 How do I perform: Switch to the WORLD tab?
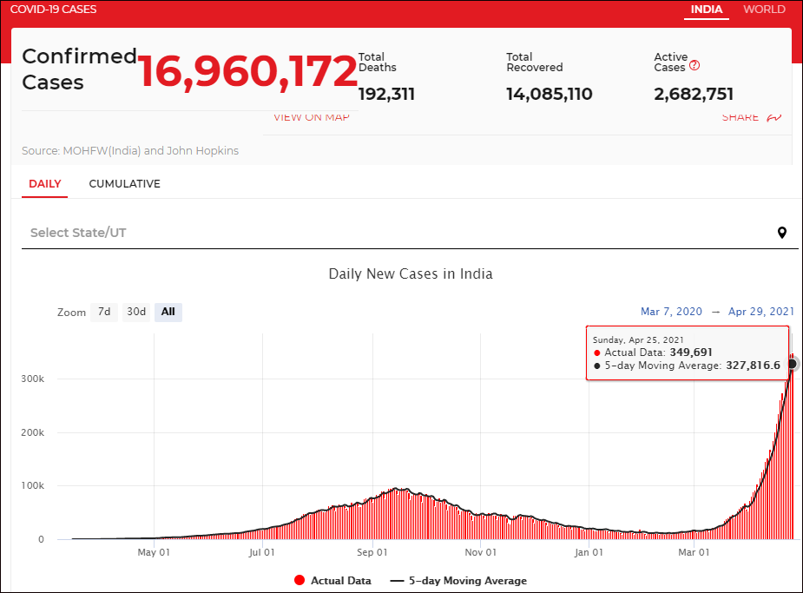(x=764, y=10)
